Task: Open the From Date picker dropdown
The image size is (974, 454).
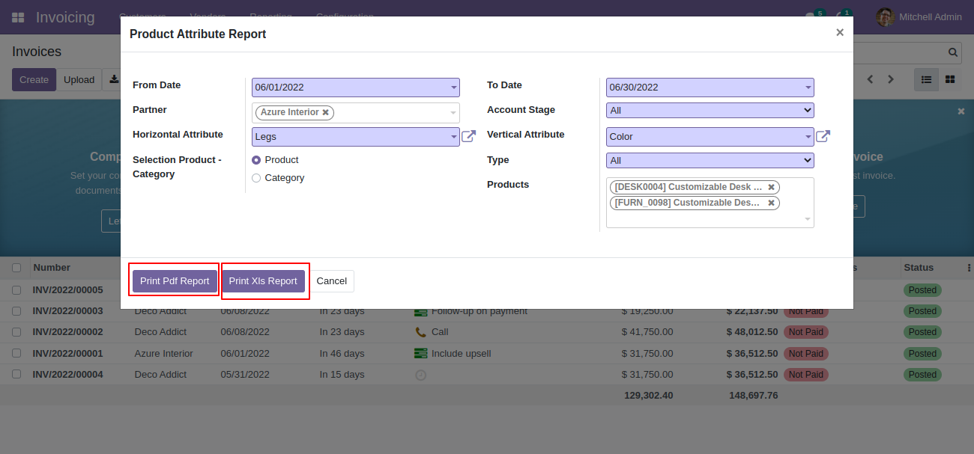Action: pyautogui.click(x=453, y=88)
